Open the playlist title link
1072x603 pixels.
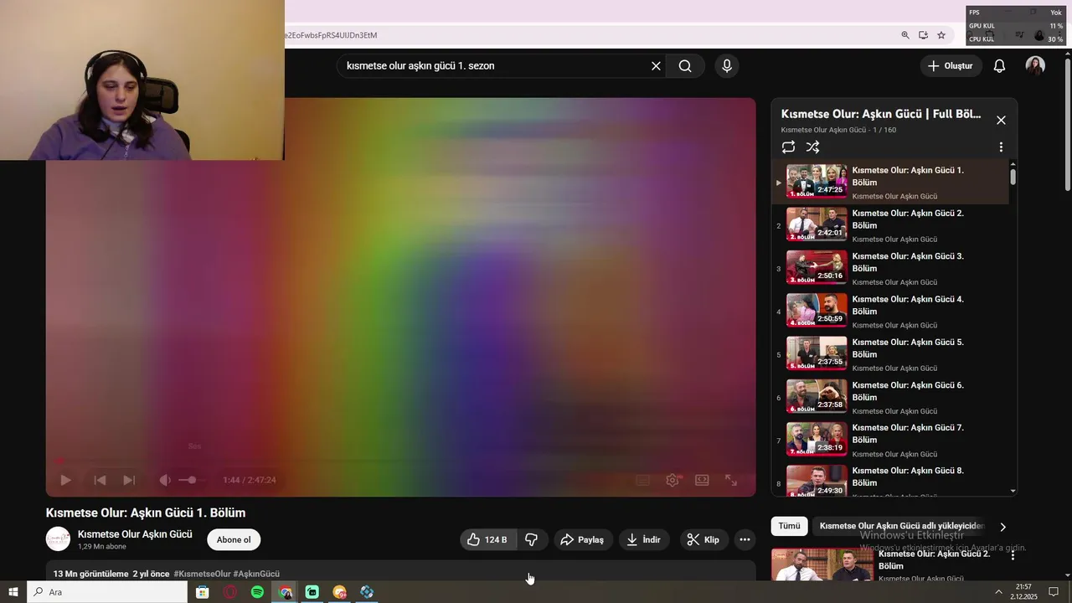(881, 114)
